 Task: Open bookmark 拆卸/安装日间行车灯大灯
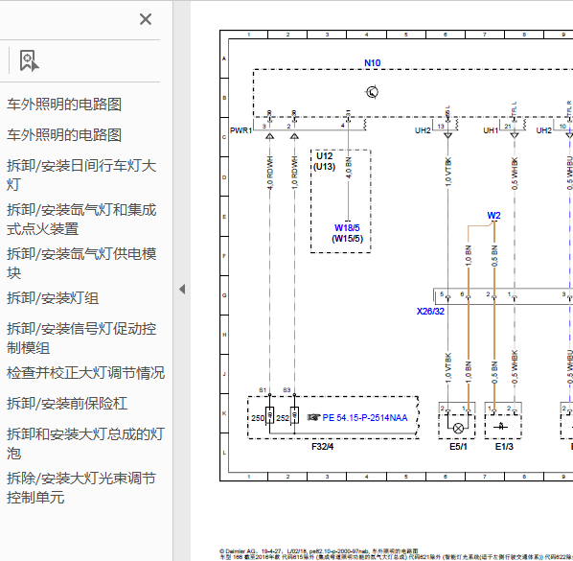[x=81, y=175]
